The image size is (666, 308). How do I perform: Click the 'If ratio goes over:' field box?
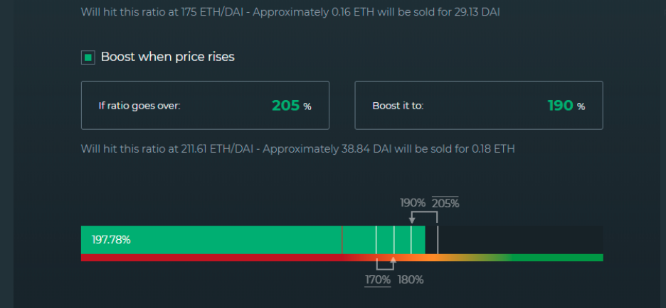[x=205, y=105]
